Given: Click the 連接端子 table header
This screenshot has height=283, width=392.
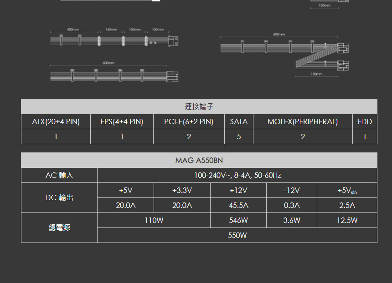Looking at the screenshot, I should click(199, 106).
